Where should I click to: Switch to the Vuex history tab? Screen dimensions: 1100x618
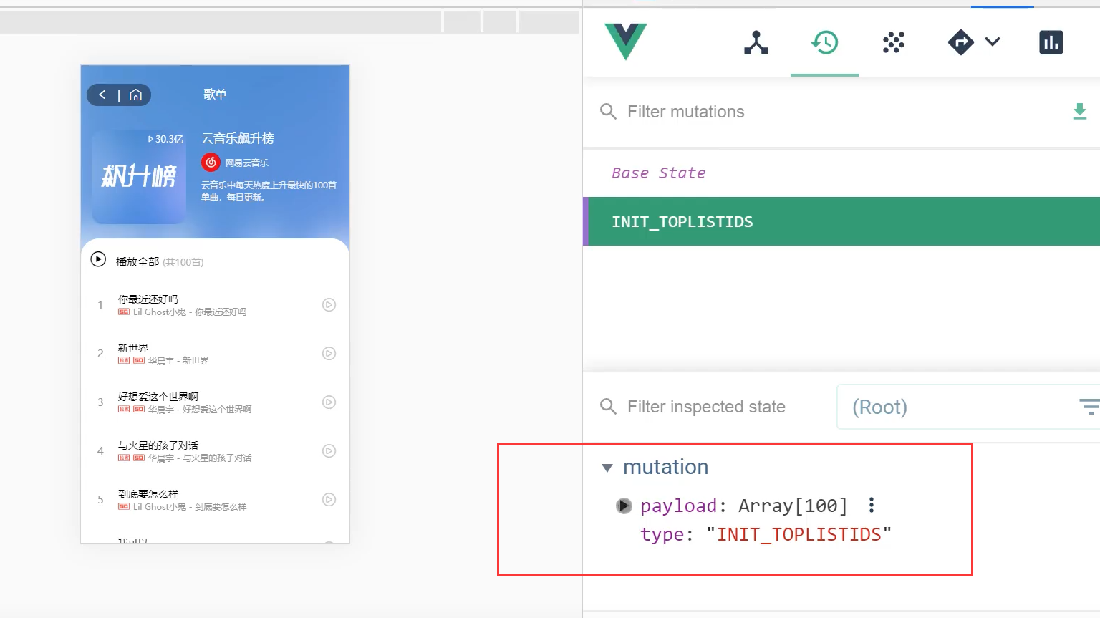coord(824,43)
